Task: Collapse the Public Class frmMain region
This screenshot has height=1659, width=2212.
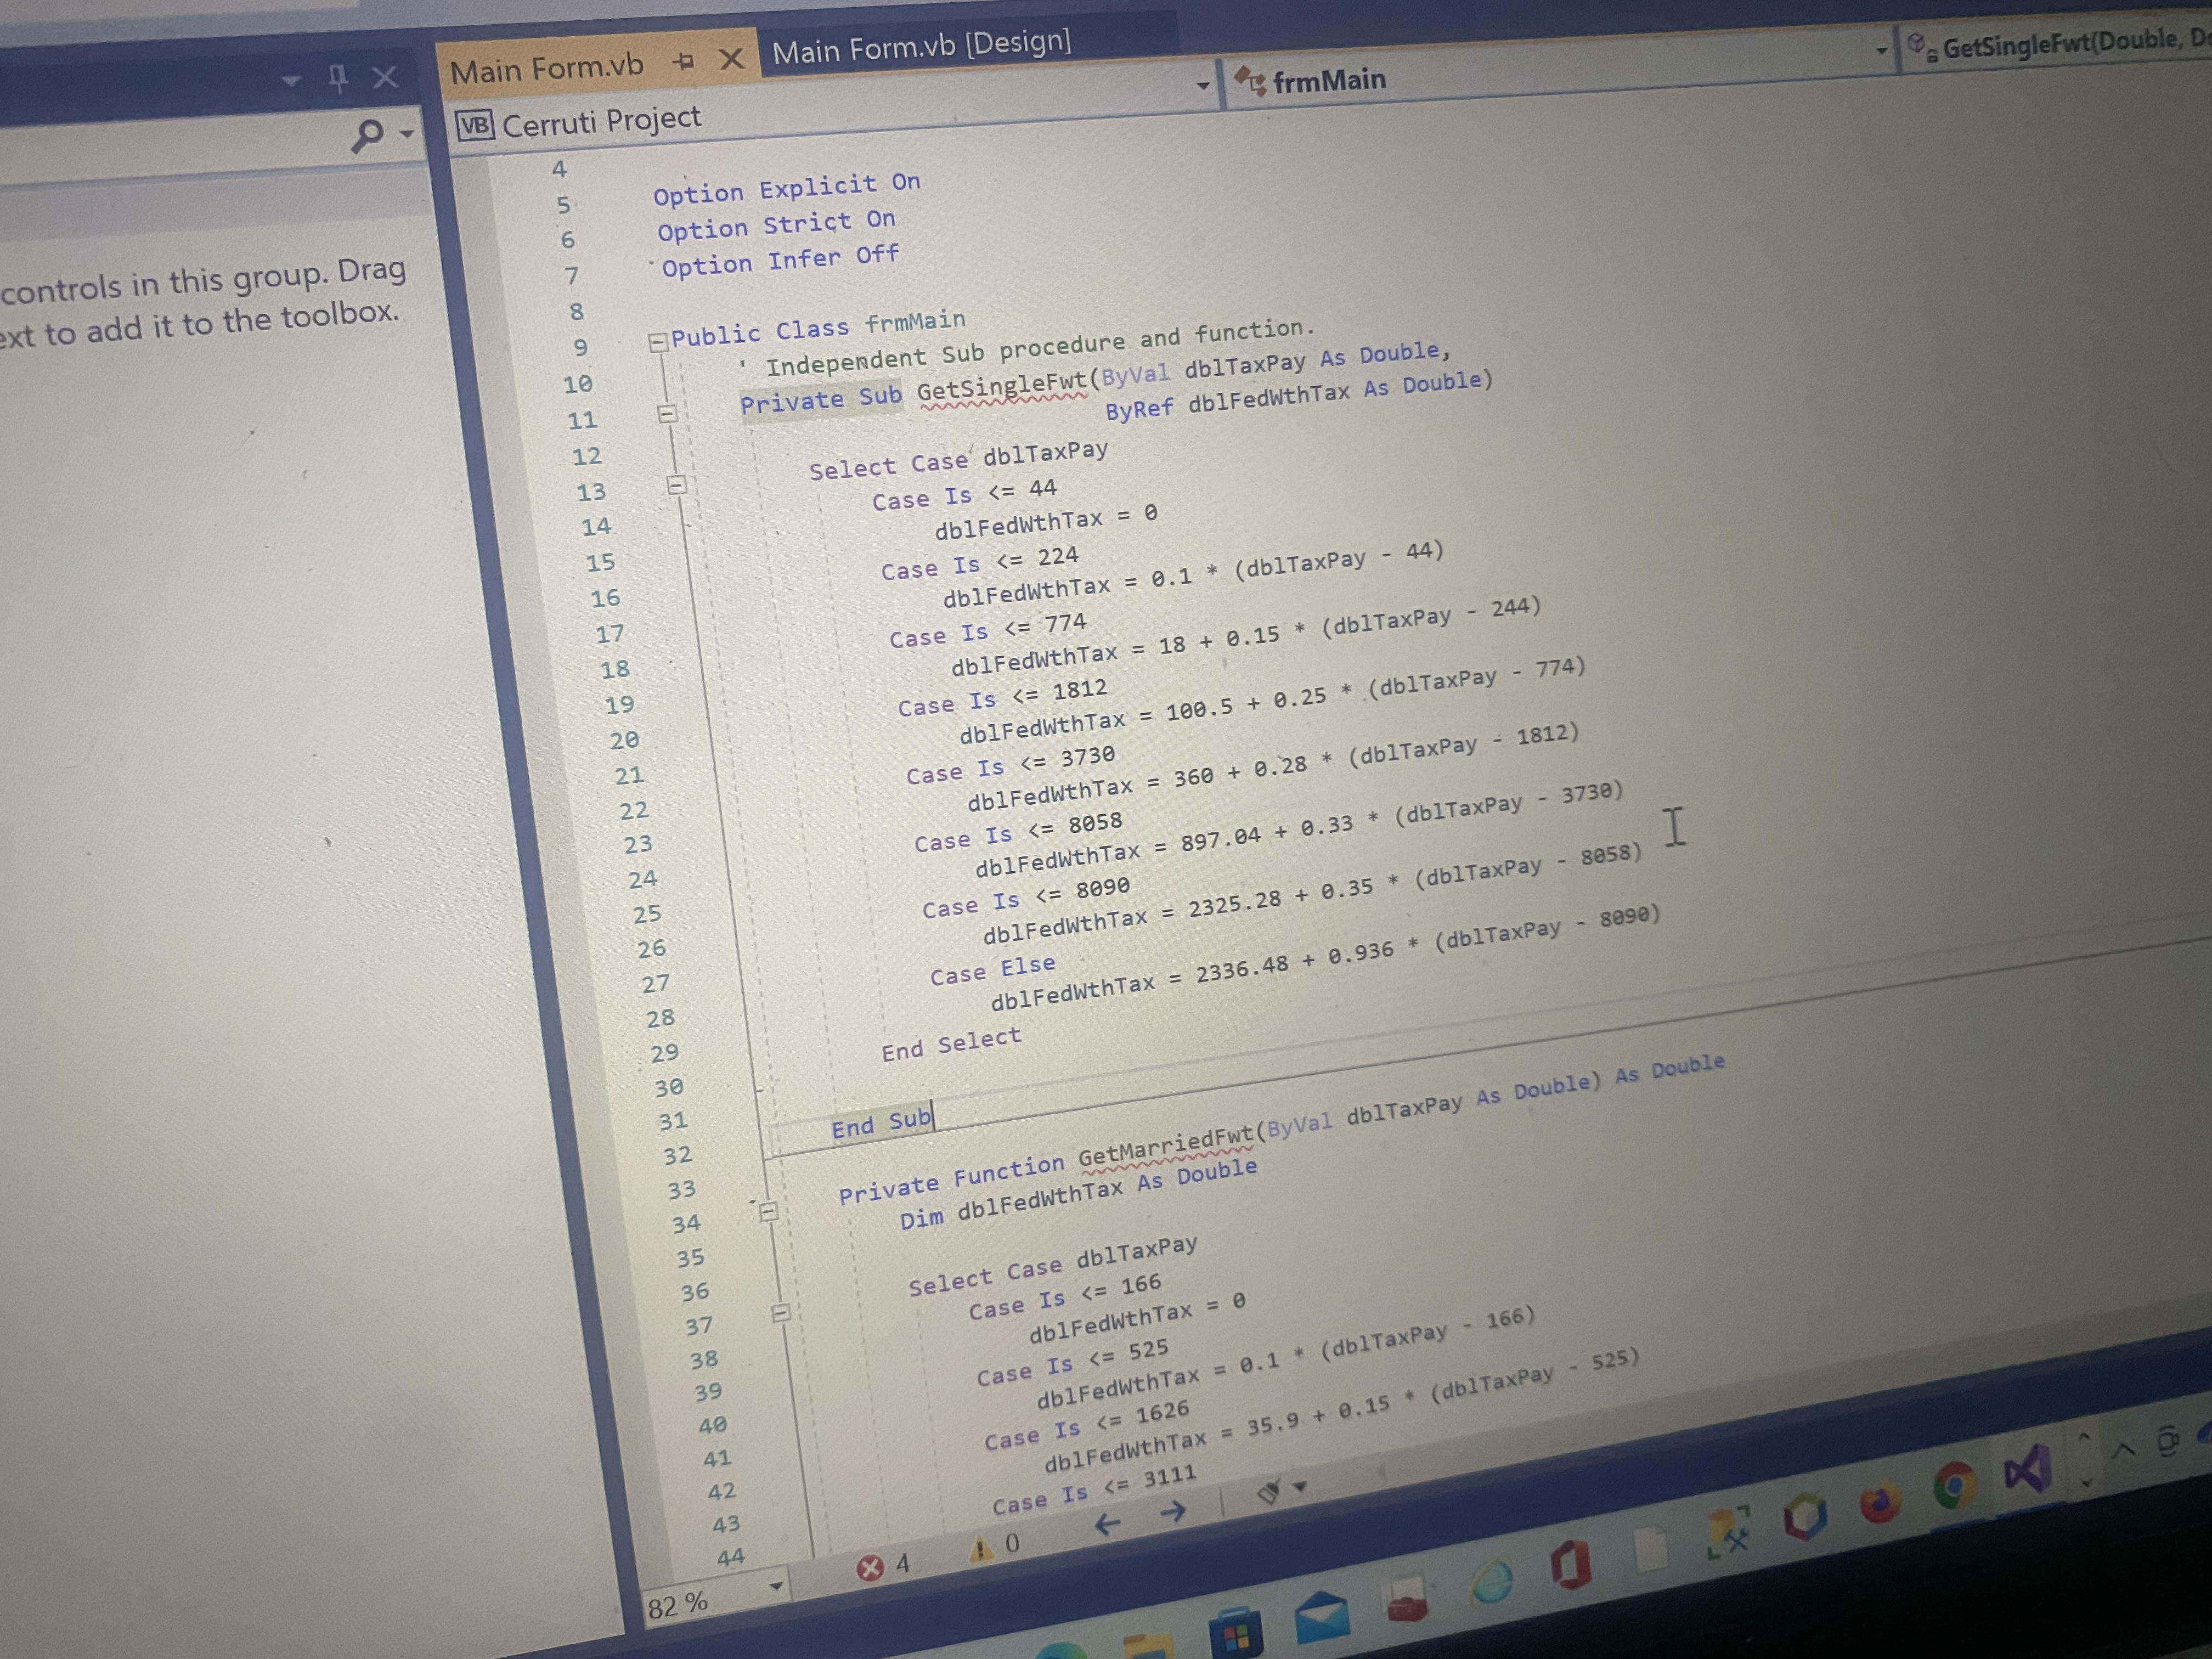Action: point(657,343)
